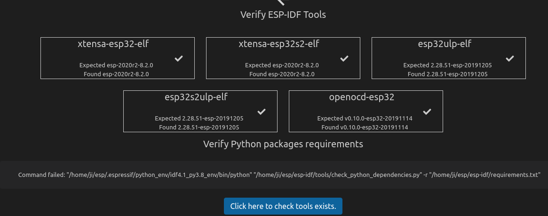Click 'Expected esp-2020r2-8.2.0' in xtensa-esp32s2-elf card

(x=282, y=65)
